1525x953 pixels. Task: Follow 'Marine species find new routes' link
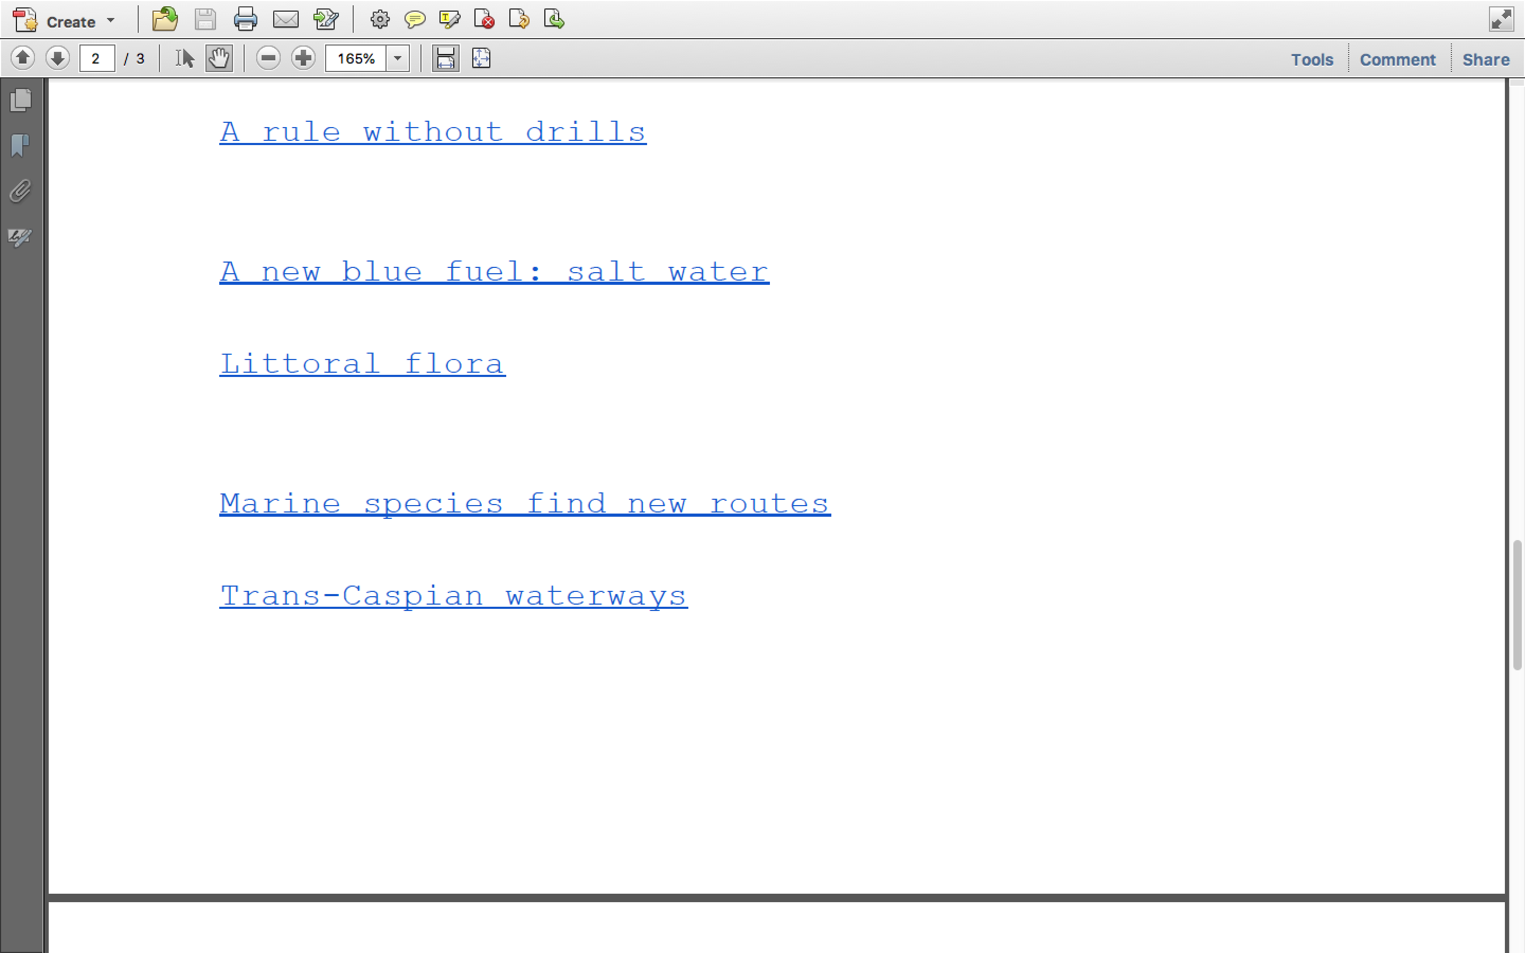pyautogui.click(x=525, y=504)
